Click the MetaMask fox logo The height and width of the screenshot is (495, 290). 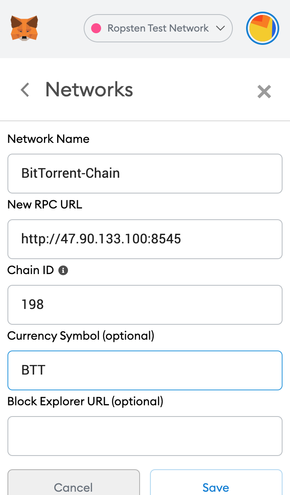(24, 28)
